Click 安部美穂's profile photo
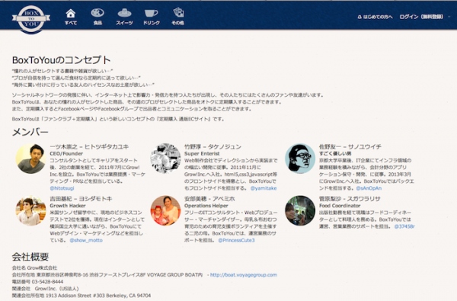 (165, 210)
